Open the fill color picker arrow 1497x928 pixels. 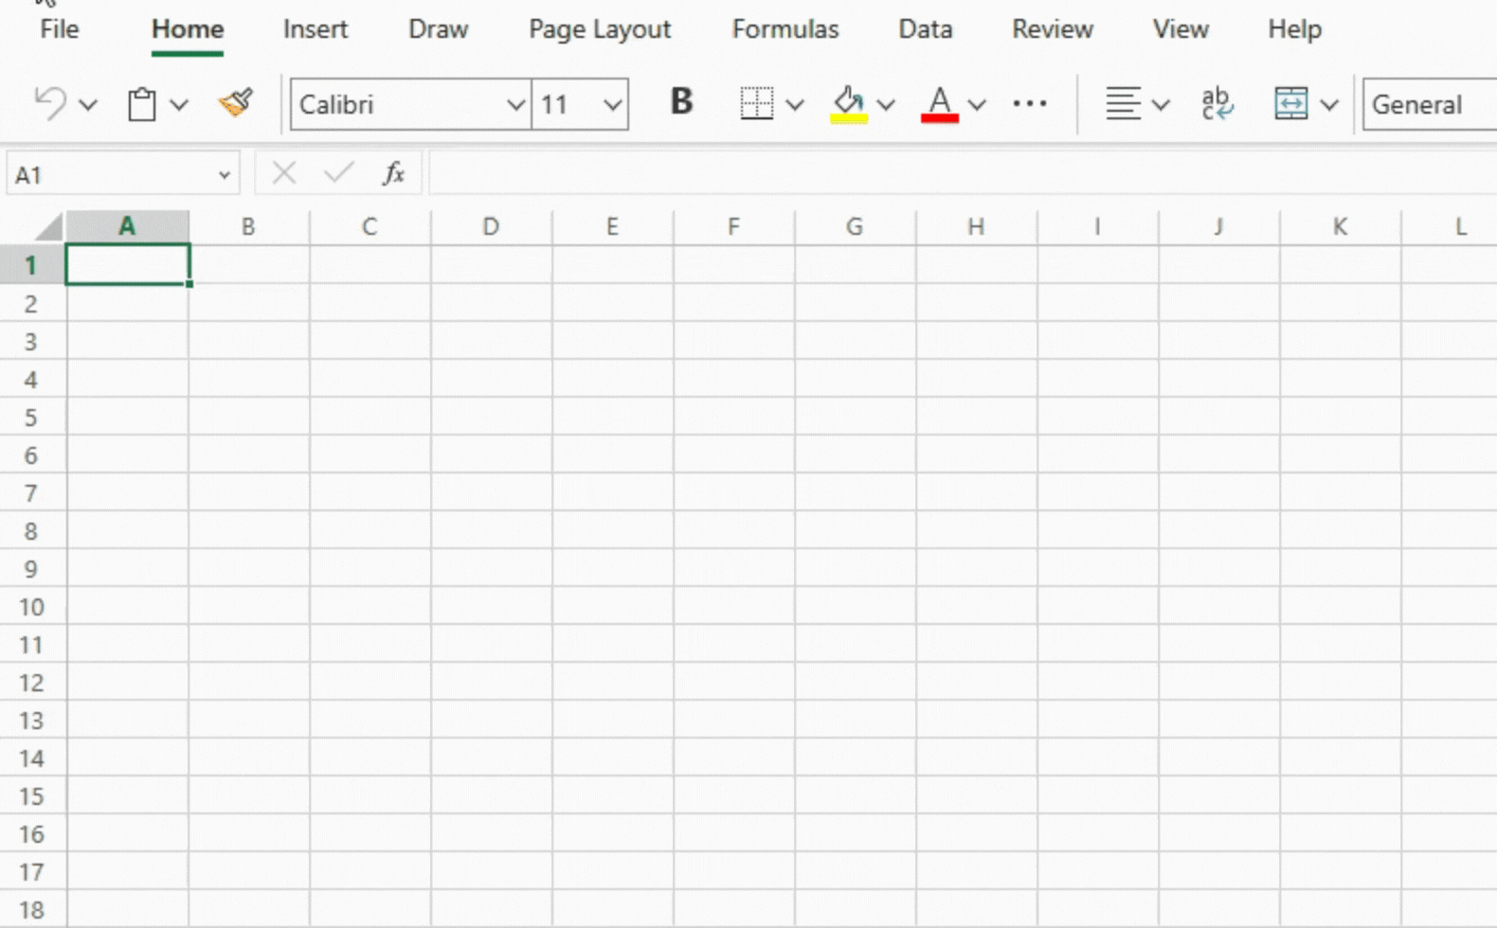coord(886,104)
